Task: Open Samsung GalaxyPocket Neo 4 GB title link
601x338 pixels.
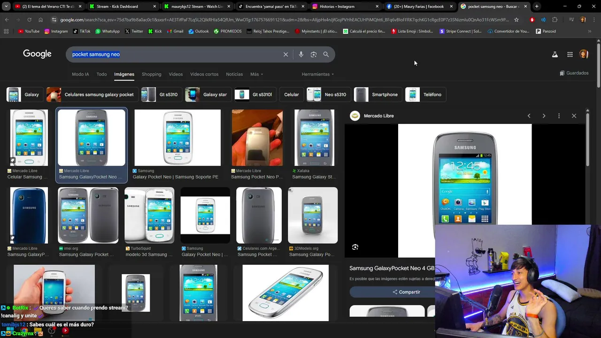Action: coord(392,268)
